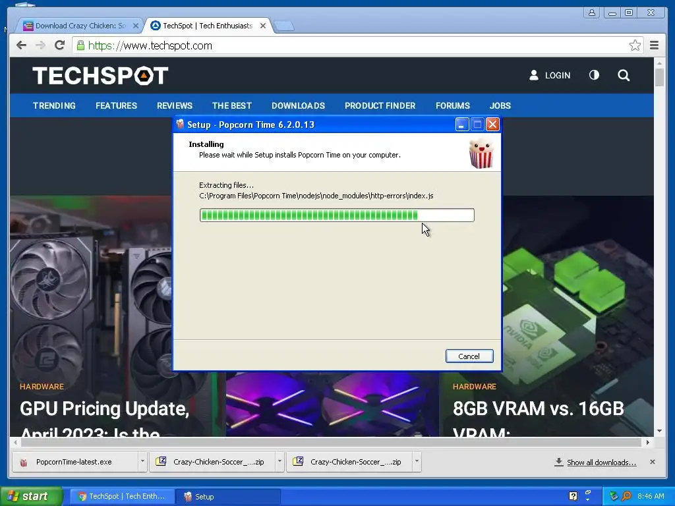Screen dimensions: 675x506
Task: Open the Chrome hamburger menu
Action: pyautogui.click(x=654, y=45)
